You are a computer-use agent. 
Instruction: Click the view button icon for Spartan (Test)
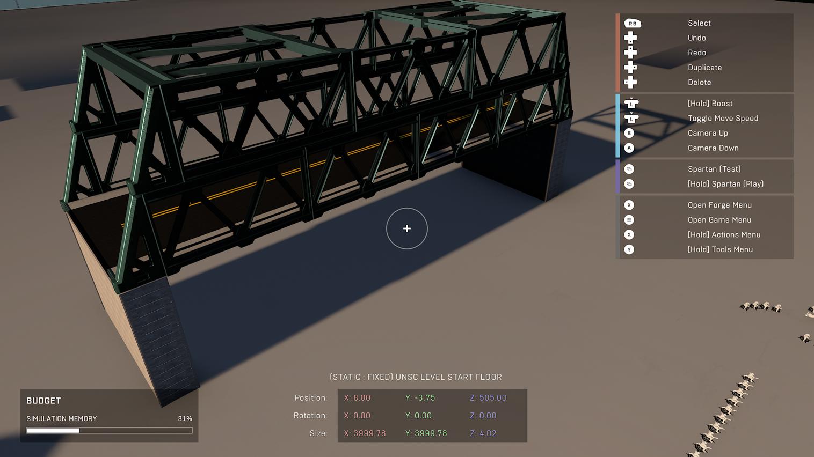tap(629, 169)
